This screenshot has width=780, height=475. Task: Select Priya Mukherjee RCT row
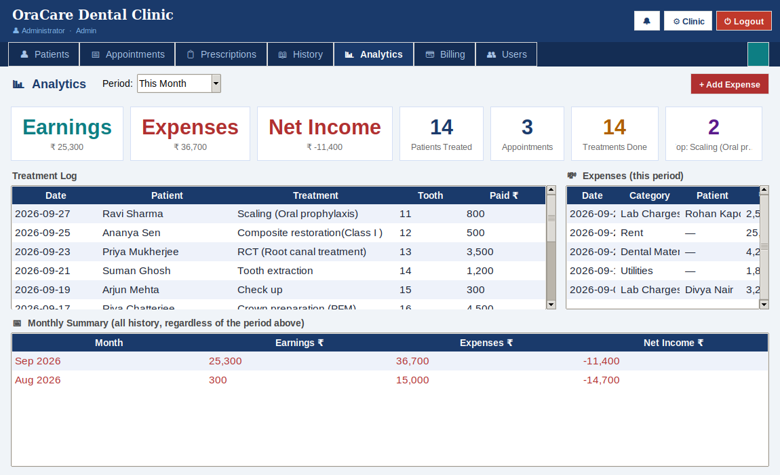279,252
